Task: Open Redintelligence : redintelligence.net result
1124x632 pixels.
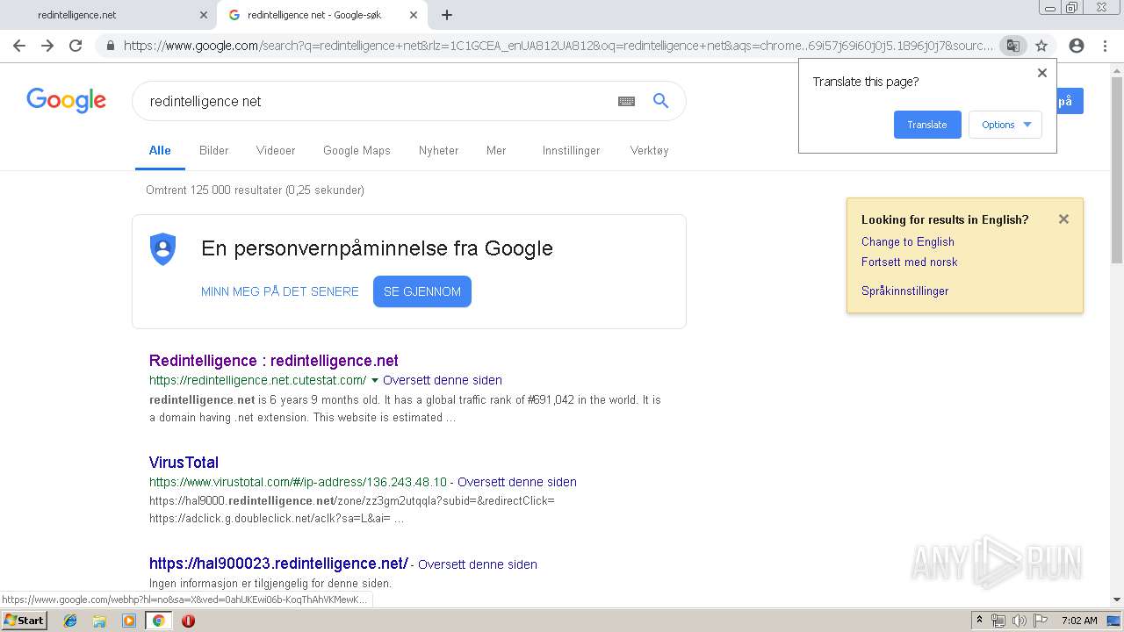Action: [274, 361]
